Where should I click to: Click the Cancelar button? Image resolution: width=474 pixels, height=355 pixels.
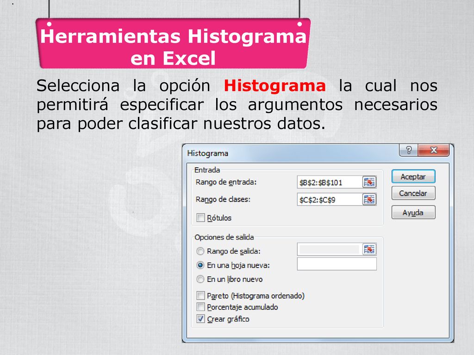[413, 193]
